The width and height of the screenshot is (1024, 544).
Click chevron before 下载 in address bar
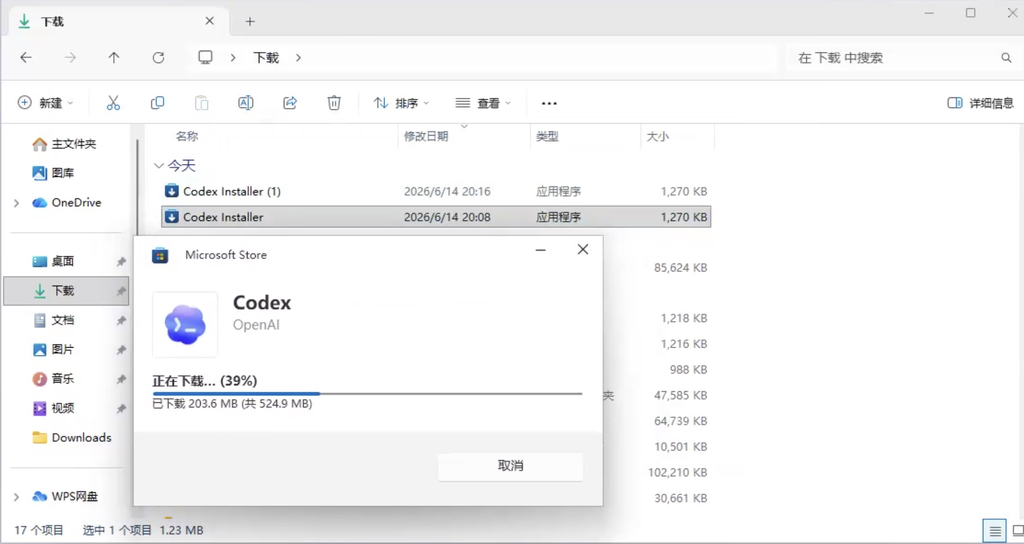tap(233, 58)
